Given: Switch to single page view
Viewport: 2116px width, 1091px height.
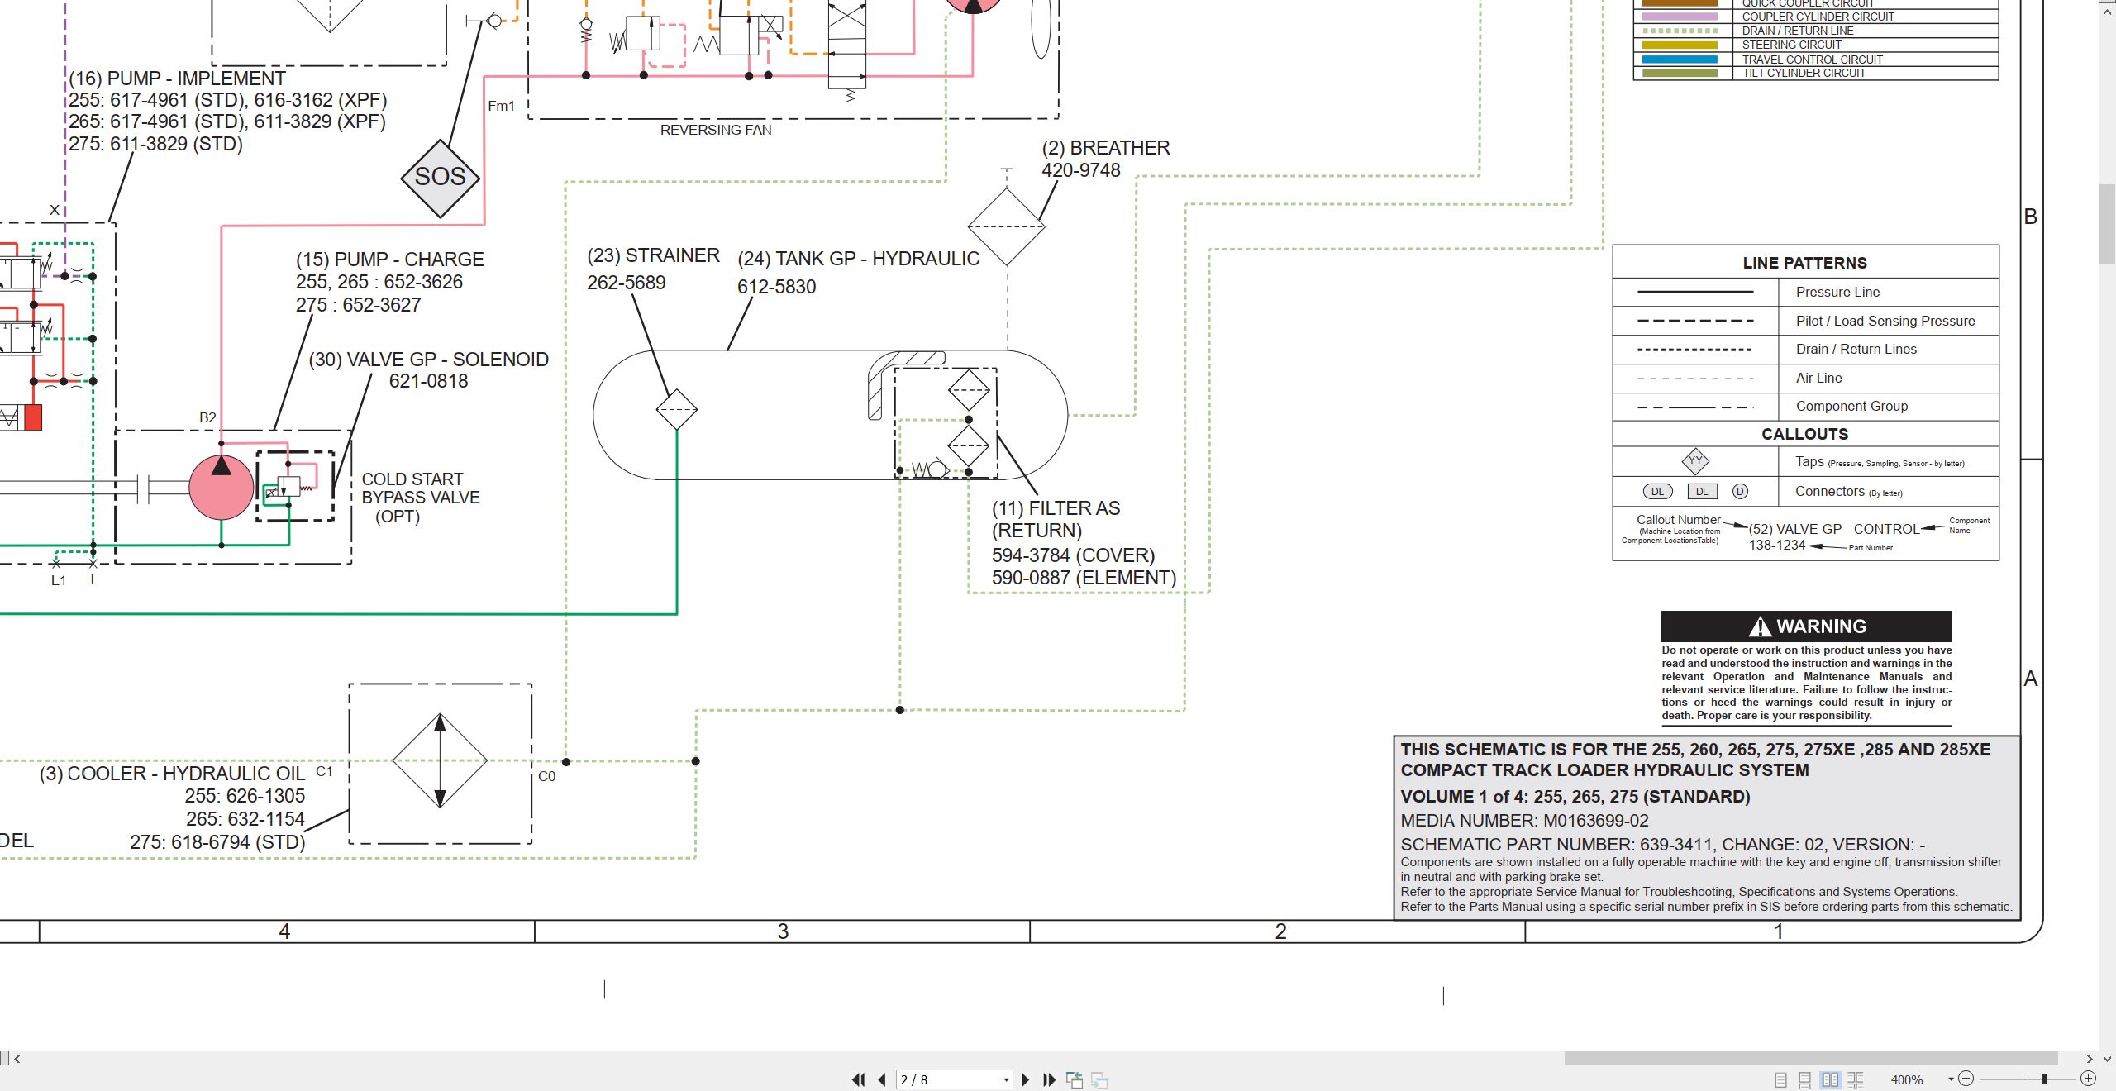Looking at the screenshot, I should (x=1780, y=1079).
